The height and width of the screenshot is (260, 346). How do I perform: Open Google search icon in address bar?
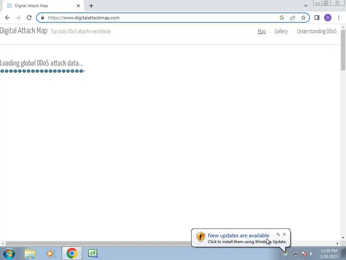click(x=281, y=18)
